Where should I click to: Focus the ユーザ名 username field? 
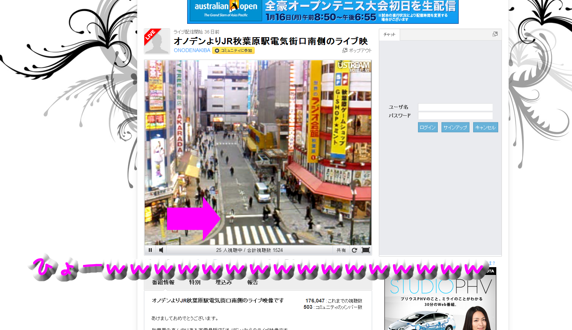(455, 107)
